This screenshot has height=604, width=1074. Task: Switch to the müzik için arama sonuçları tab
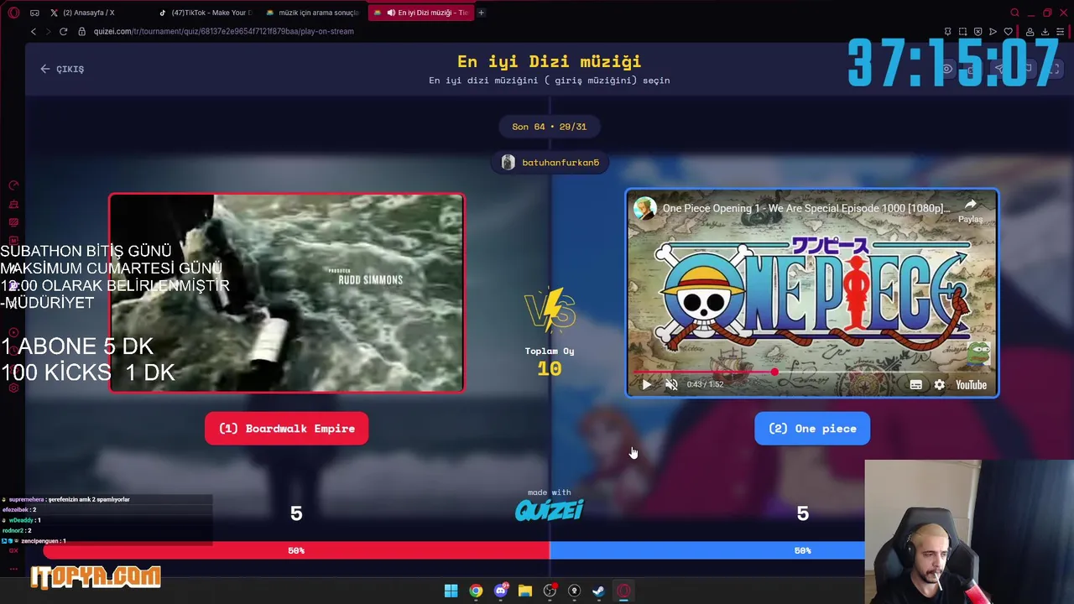coord(312,13)
